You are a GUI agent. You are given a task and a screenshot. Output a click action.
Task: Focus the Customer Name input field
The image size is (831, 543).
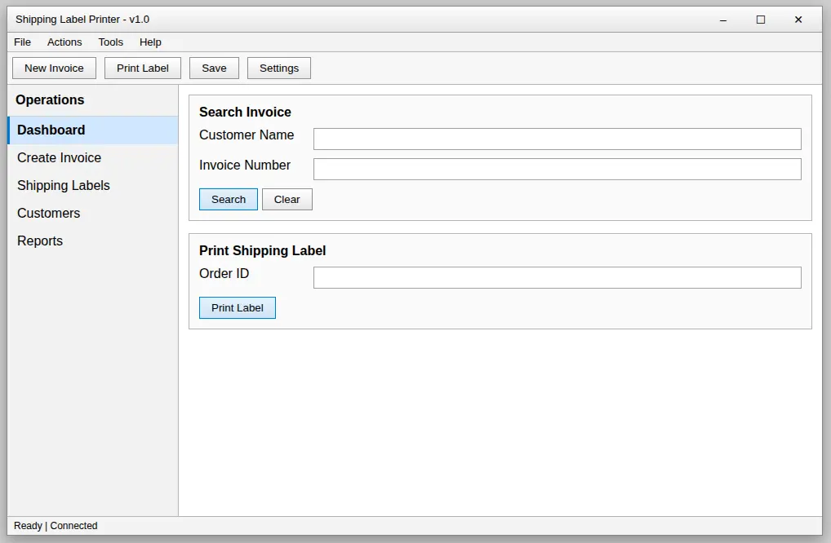click(x=557, y=139)
